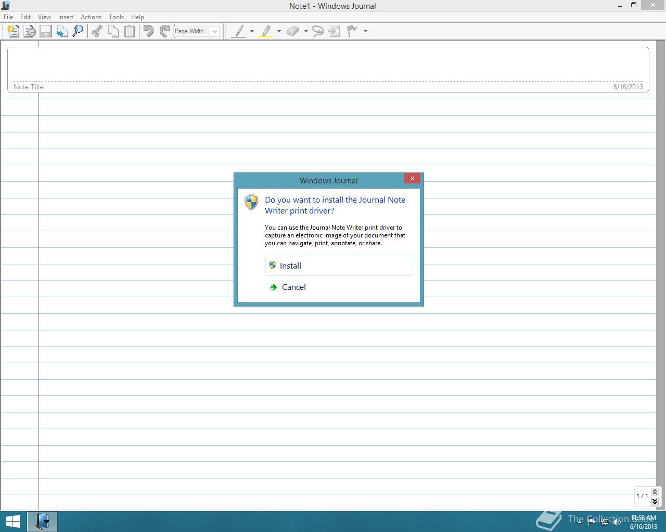Click the Undo arrow icon
The image size is (666, 532).
pyautogui.click(x=148, y=31)
